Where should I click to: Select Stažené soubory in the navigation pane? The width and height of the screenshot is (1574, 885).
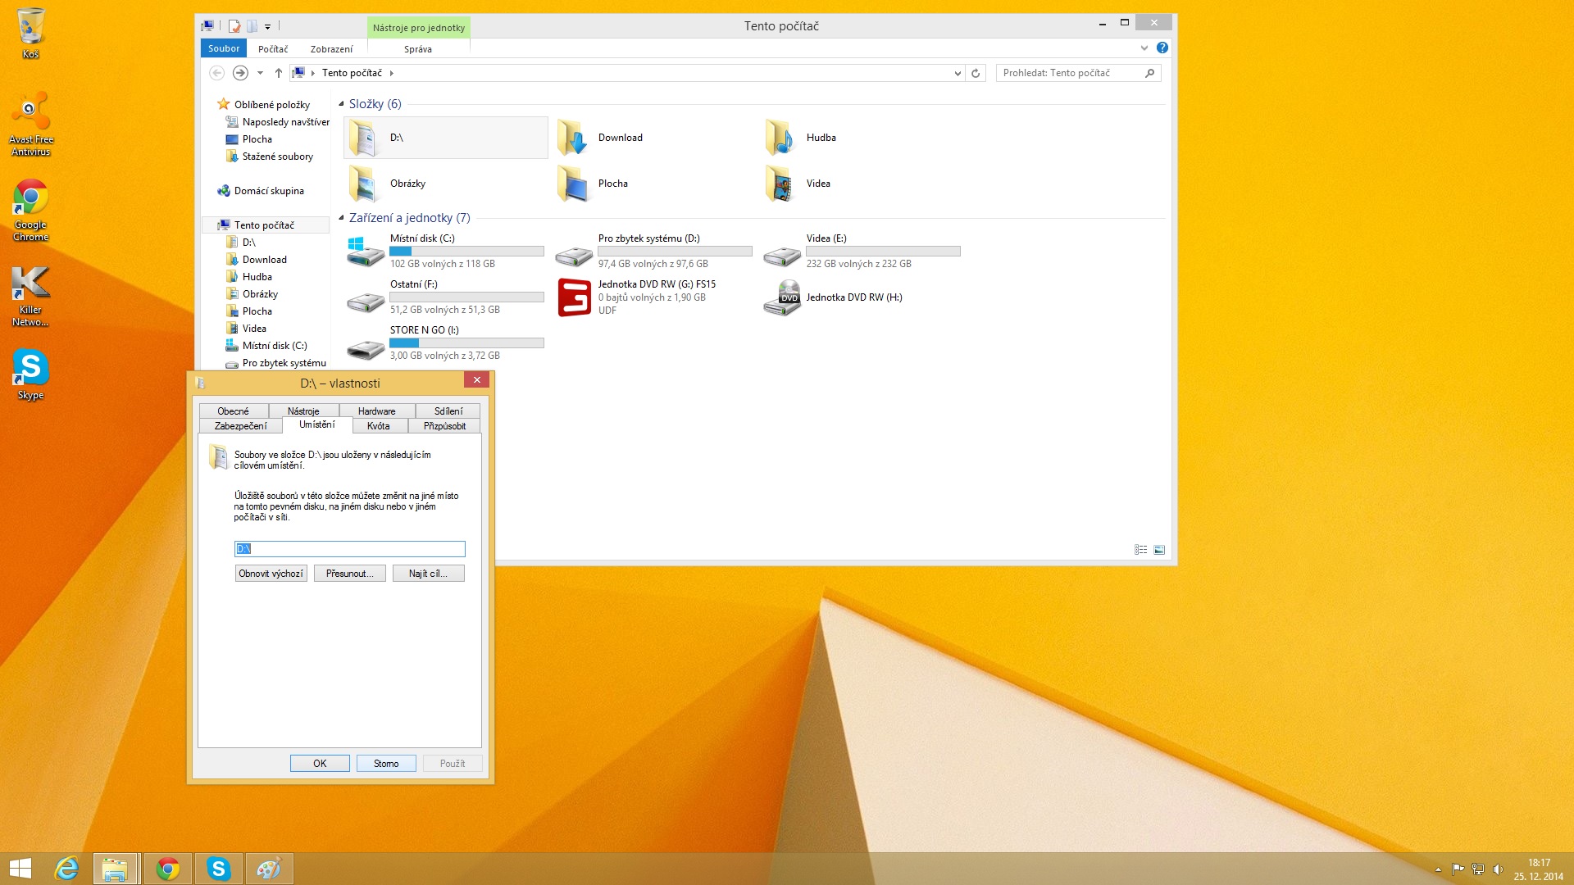click(277, 157)
